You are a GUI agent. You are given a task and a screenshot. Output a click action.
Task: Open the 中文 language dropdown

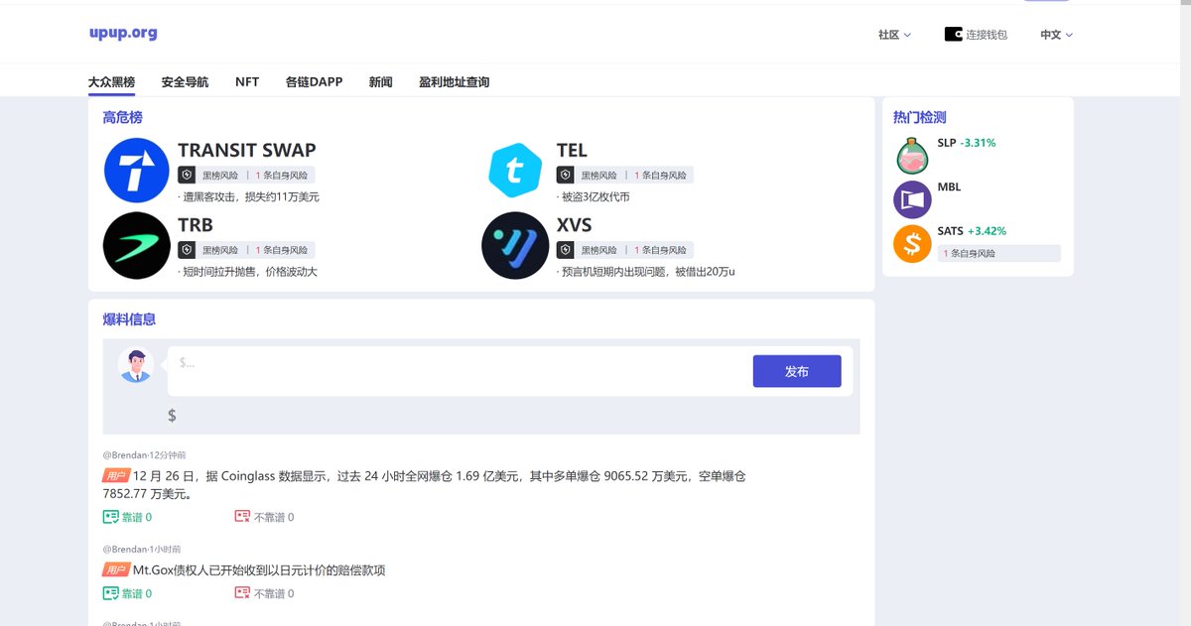click(1056, 35)
